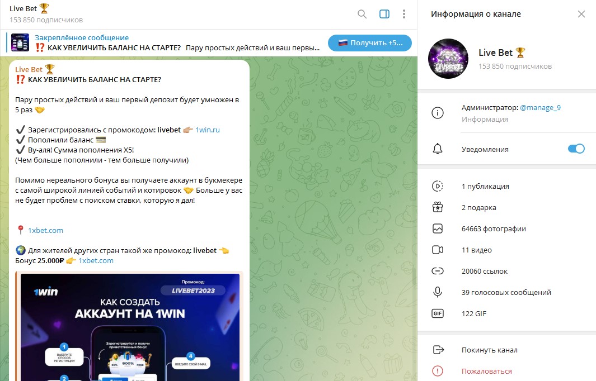This screenshot has width=596, height=381.
Task: Click the info circle icon beside administrator
Action: [x=438, y=113]
